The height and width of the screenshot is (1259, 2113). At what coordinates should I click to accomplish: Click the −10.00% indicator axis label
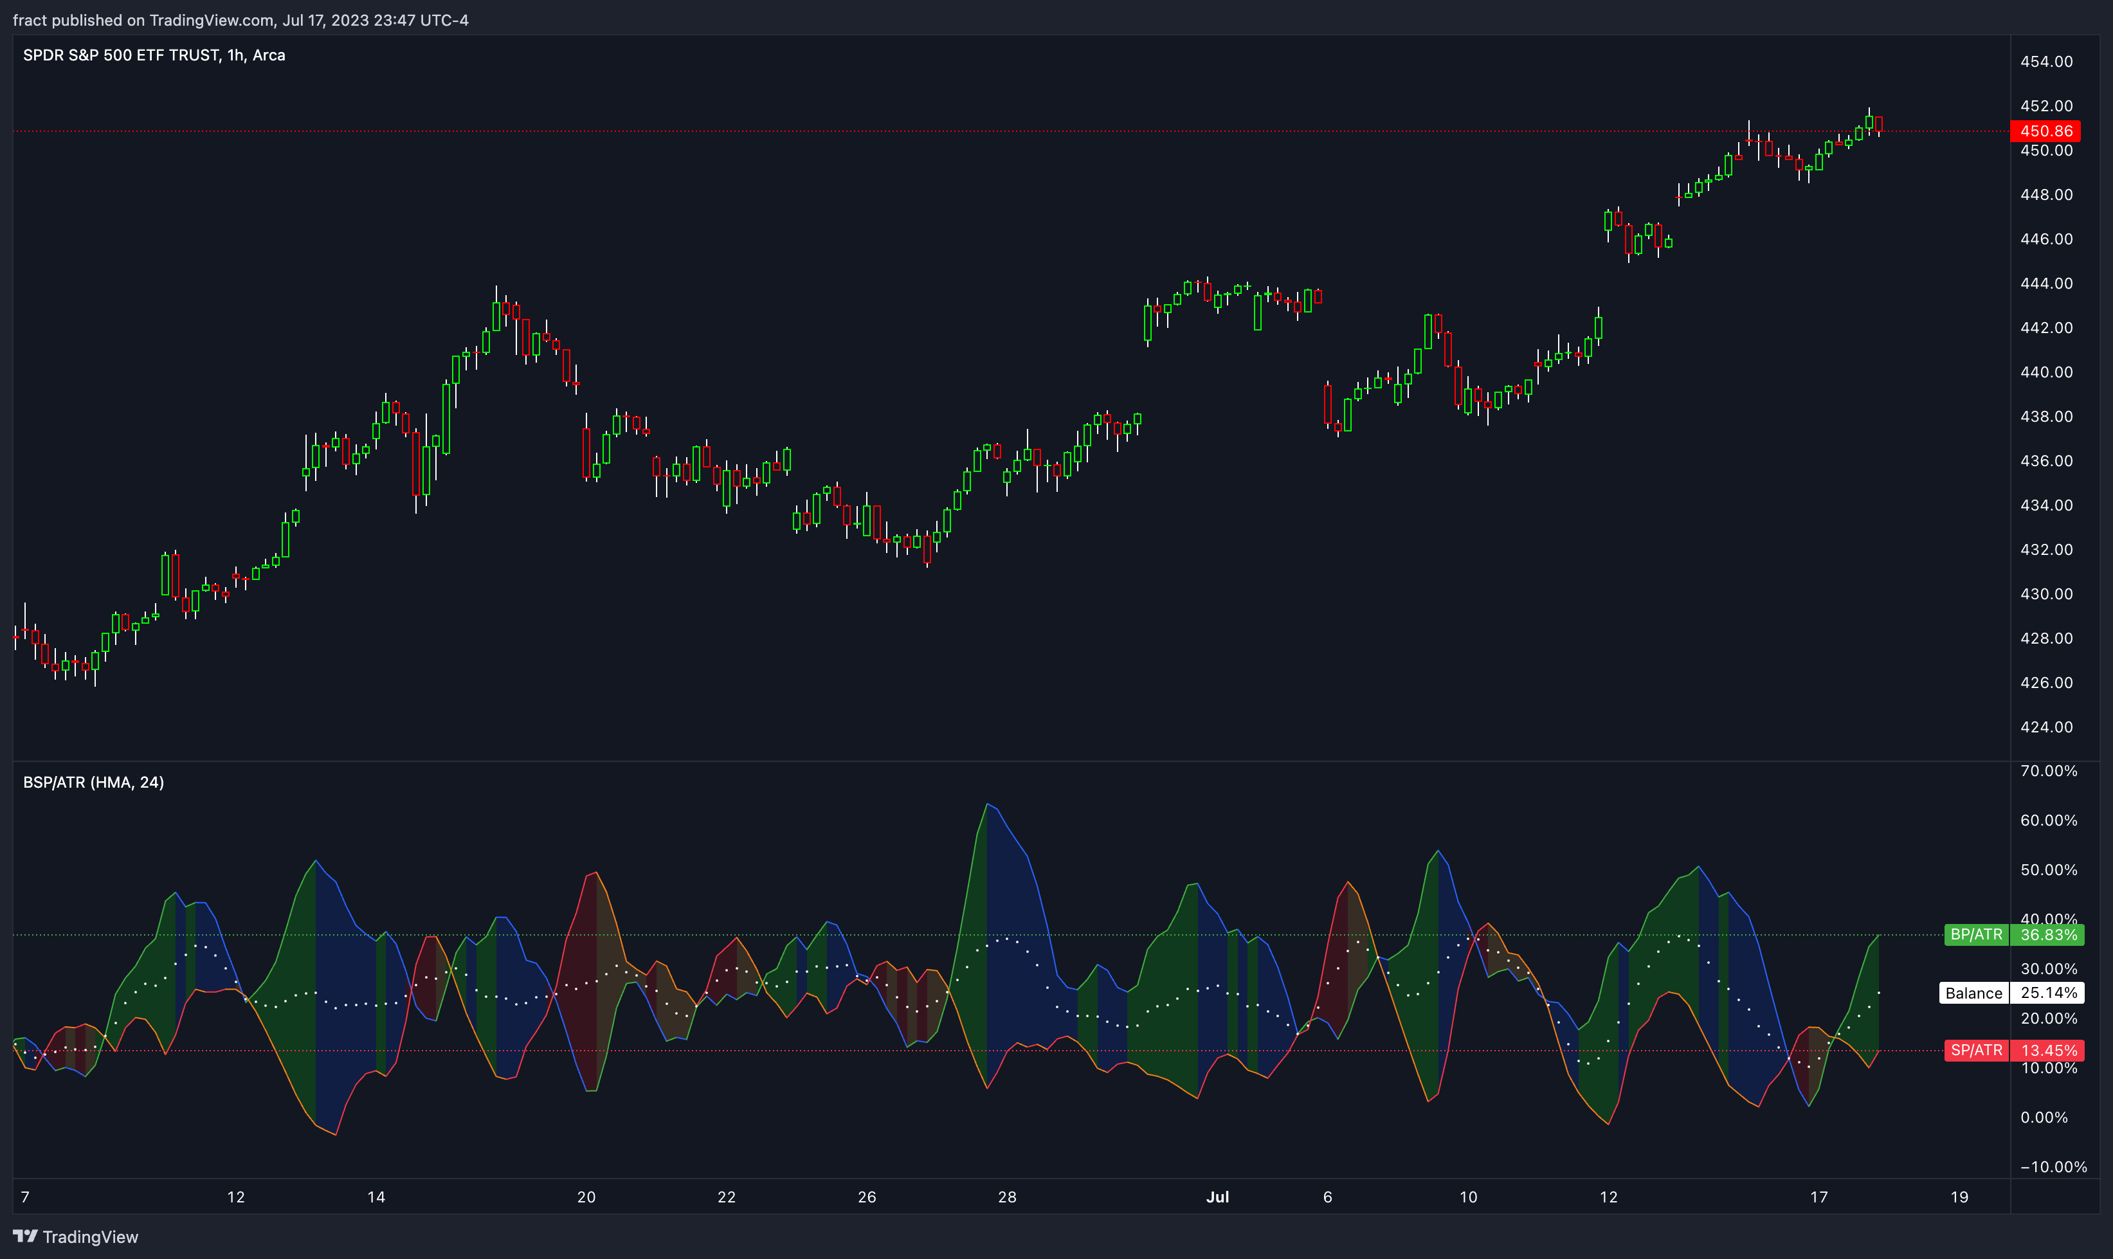coord(2053,1168)
